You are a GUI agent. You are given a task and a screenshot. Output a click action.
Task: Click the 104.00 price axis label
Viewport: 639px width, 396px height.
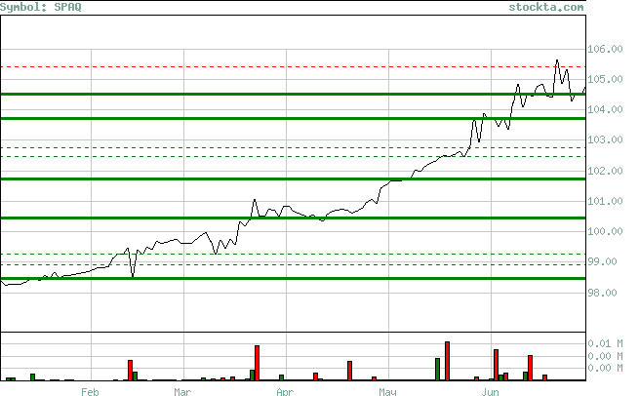tap(605, 109)
